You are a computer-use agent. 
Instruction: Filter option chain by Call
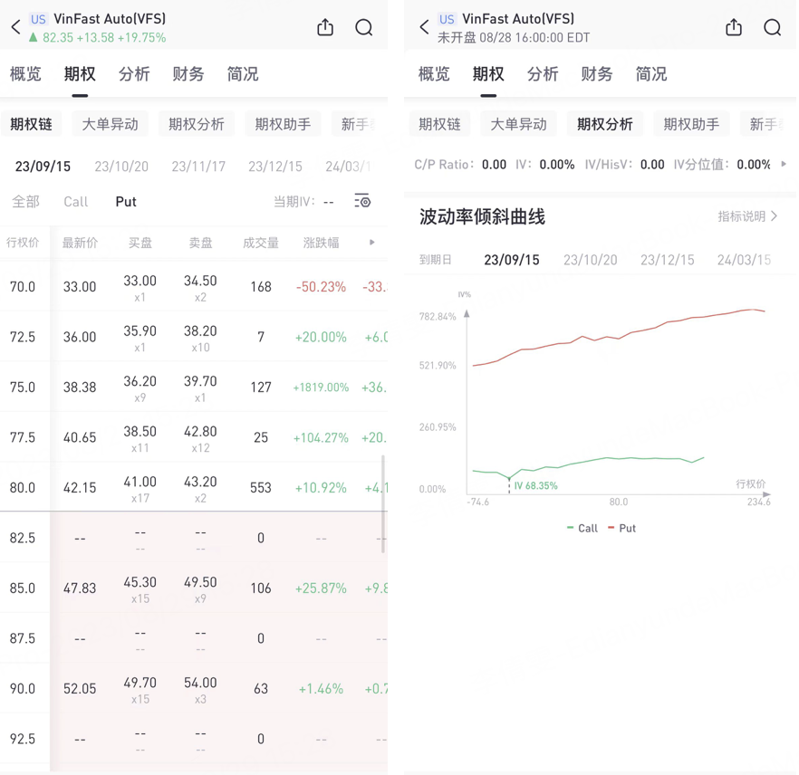[75, 202]
